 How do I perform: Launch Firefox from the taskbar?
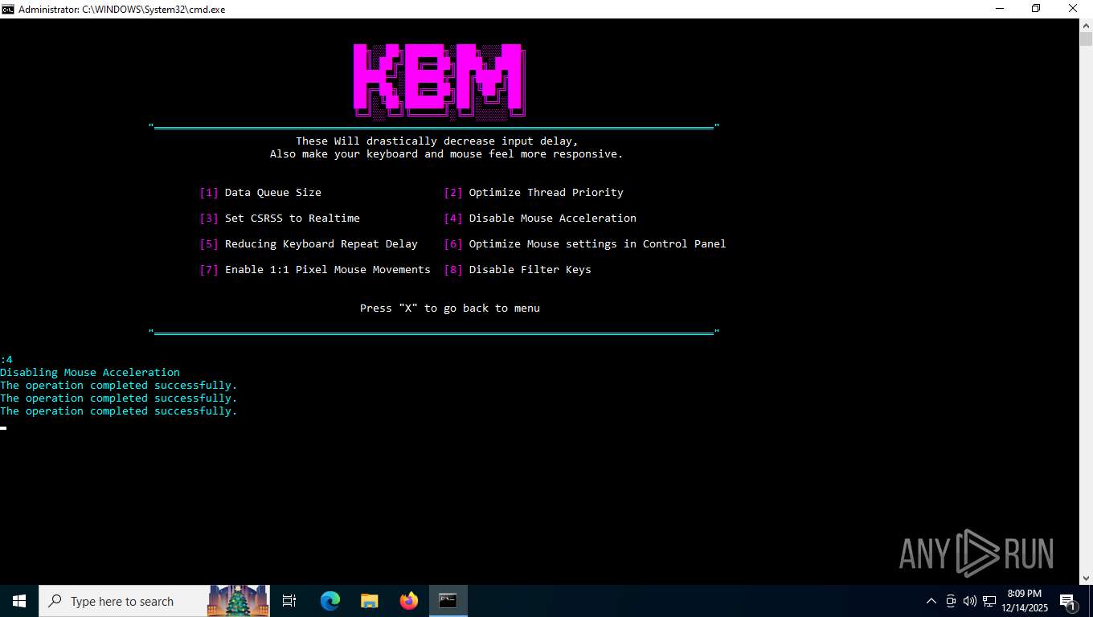[408, 601]
